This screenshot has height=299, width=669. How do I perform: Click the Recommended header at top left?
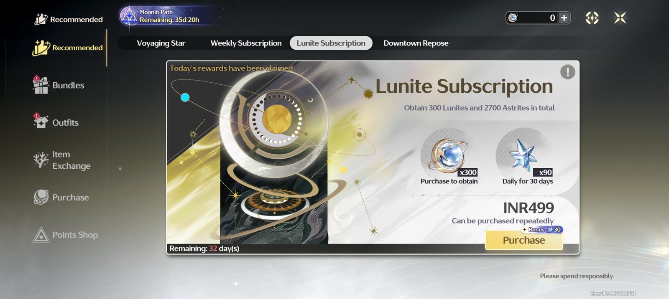[x=69, y=19]
